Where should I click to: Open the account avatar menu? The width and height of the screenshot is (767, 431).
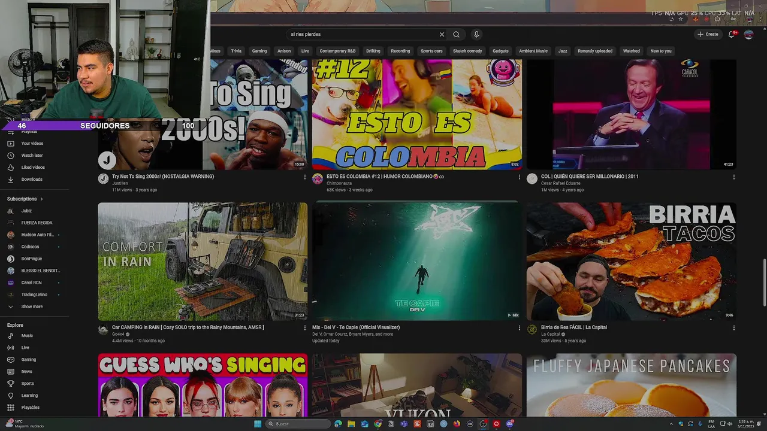748,34
